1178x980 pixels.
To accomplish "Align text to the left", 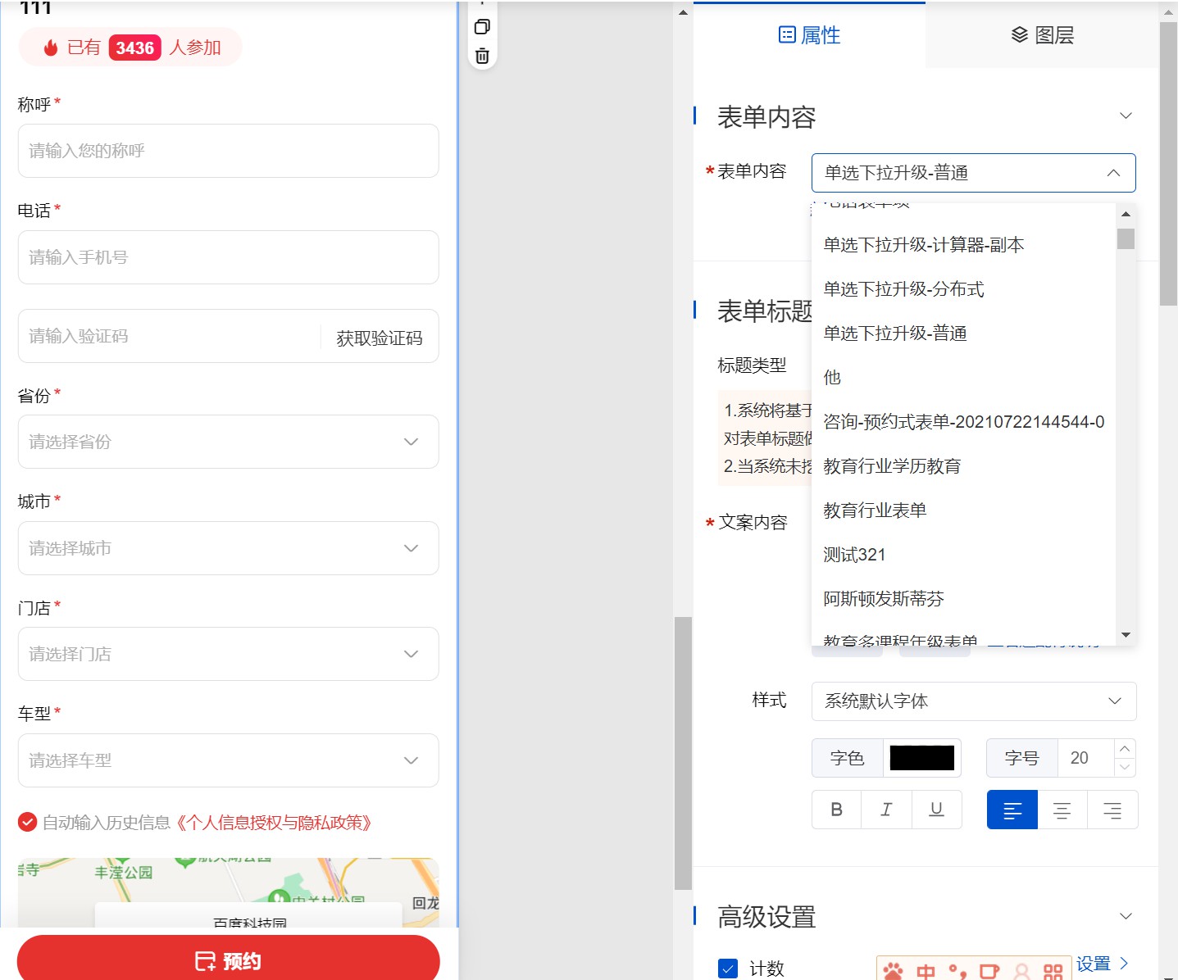I will [x=1012, y=810].
